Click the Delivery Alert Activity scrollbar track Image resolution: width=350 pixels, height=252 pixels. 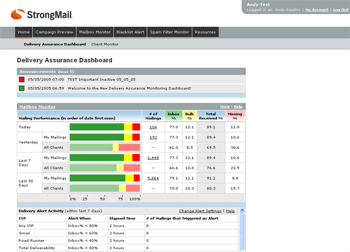[242, 232]
